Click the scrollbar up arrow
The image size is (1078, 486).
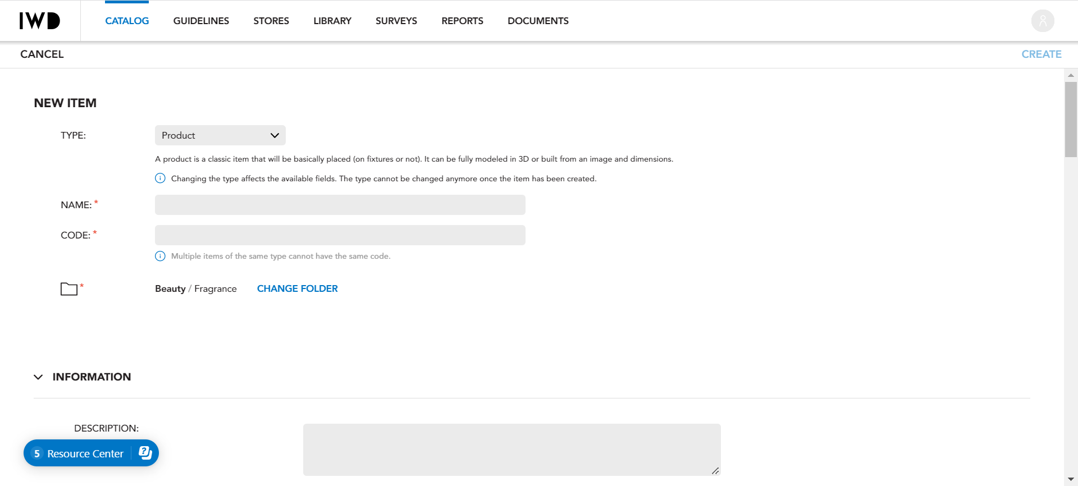[1071, 75]
